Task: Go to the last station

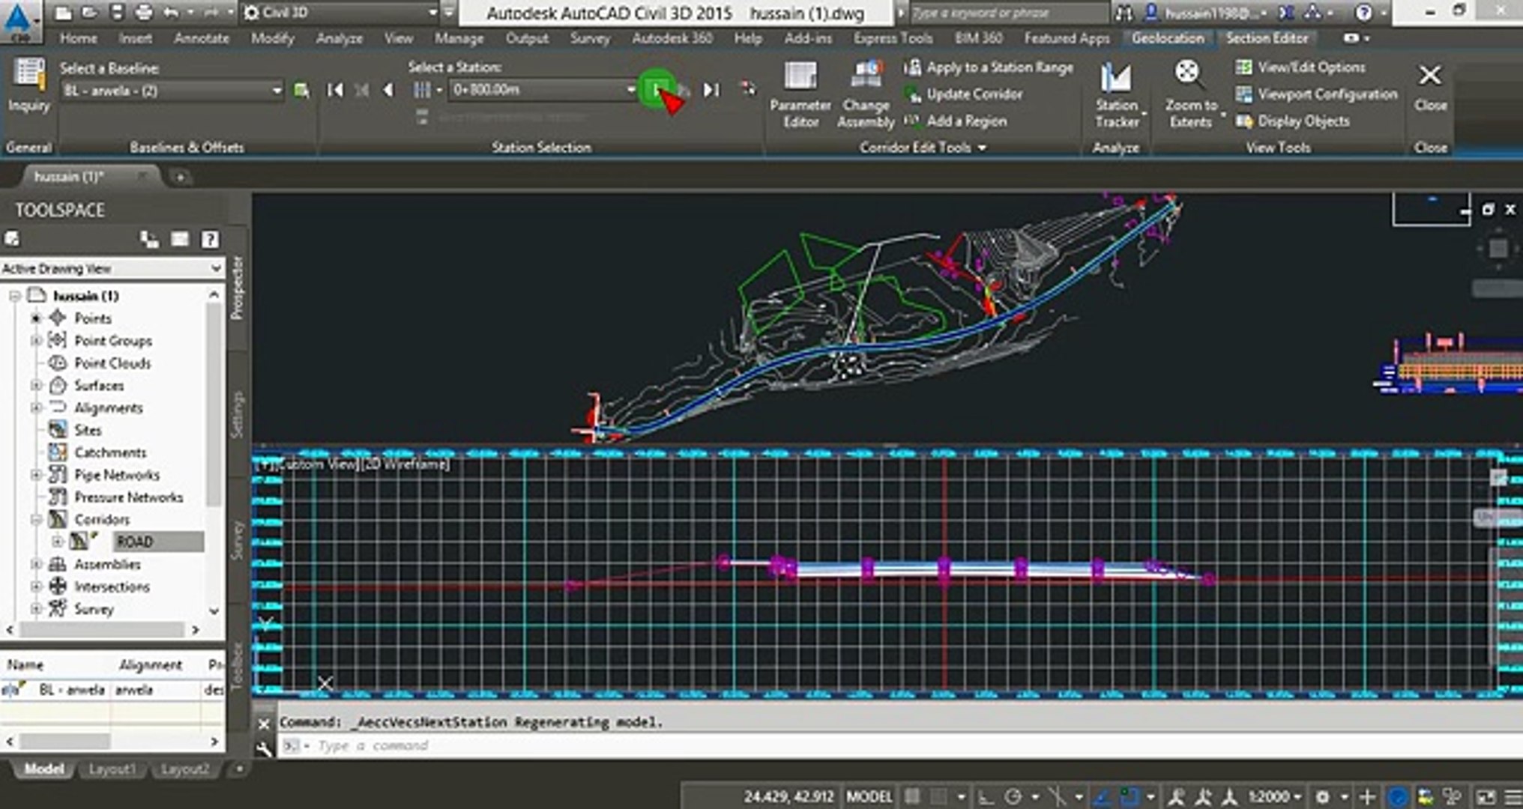Action: (711, 90)
